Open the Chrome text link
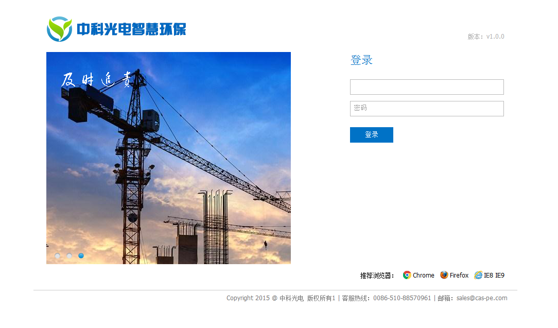The image size is (558, 328). point(424,275)
